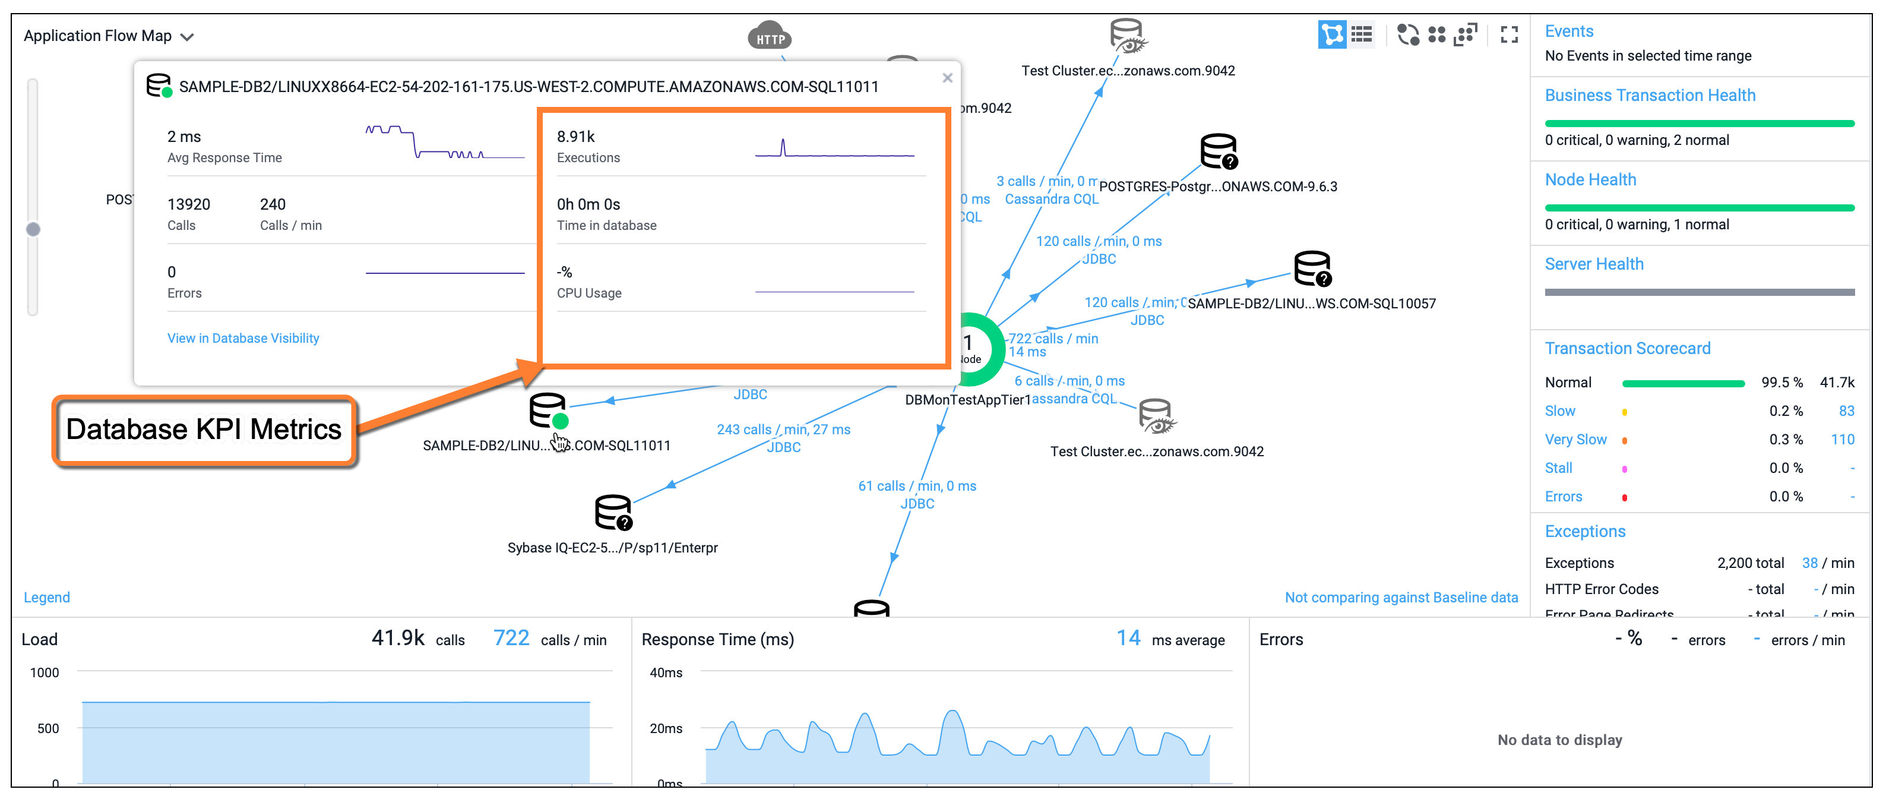Click 38 exceptions per minute value
The height and width of the screenshot is (802, 1886).
tap(1809, 563)
